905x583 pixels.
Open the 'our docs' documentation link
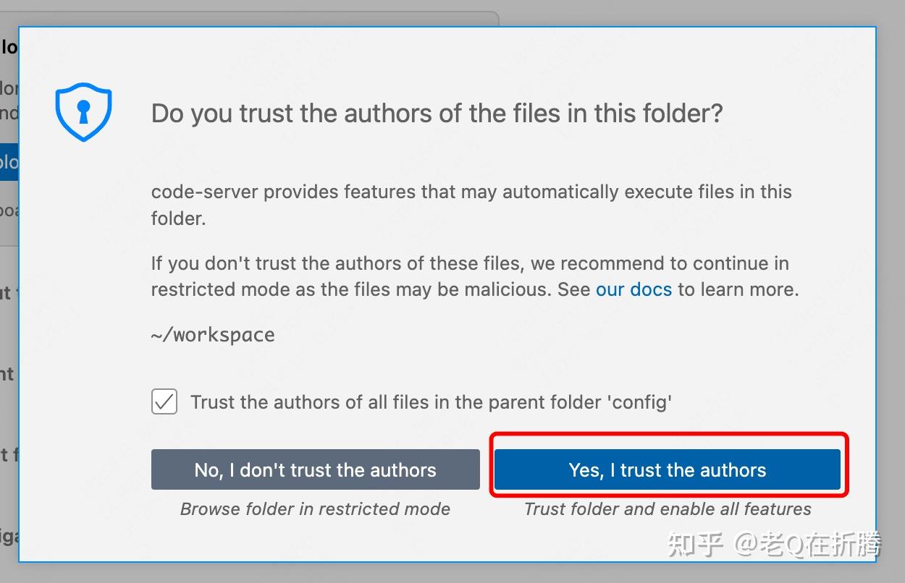[633, 289]
